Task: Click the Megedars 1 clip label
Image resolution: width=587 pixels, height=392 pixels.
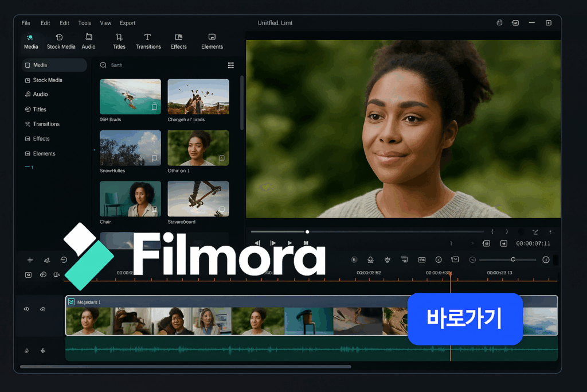Action: coord(89,302)
